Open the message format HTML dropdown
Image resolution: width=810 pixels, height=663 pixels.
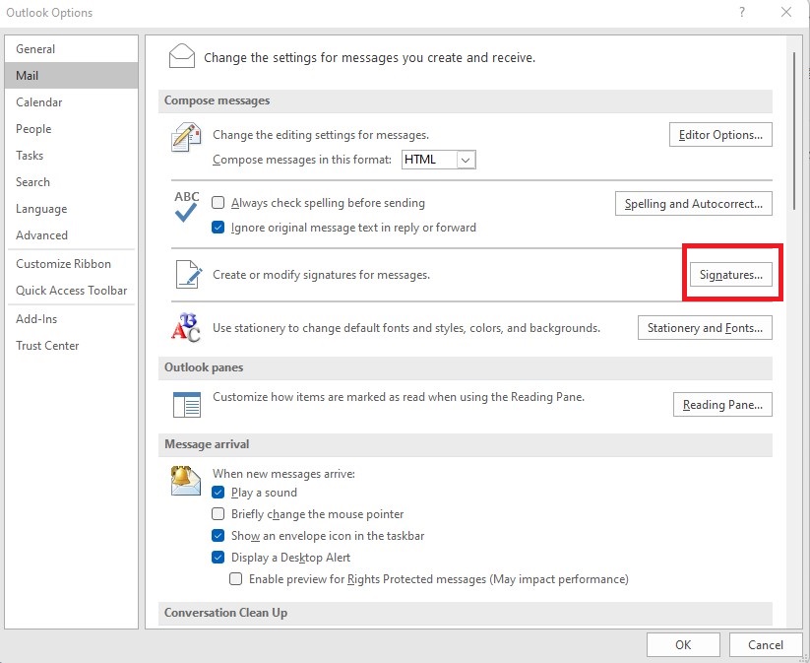(467, 160)
